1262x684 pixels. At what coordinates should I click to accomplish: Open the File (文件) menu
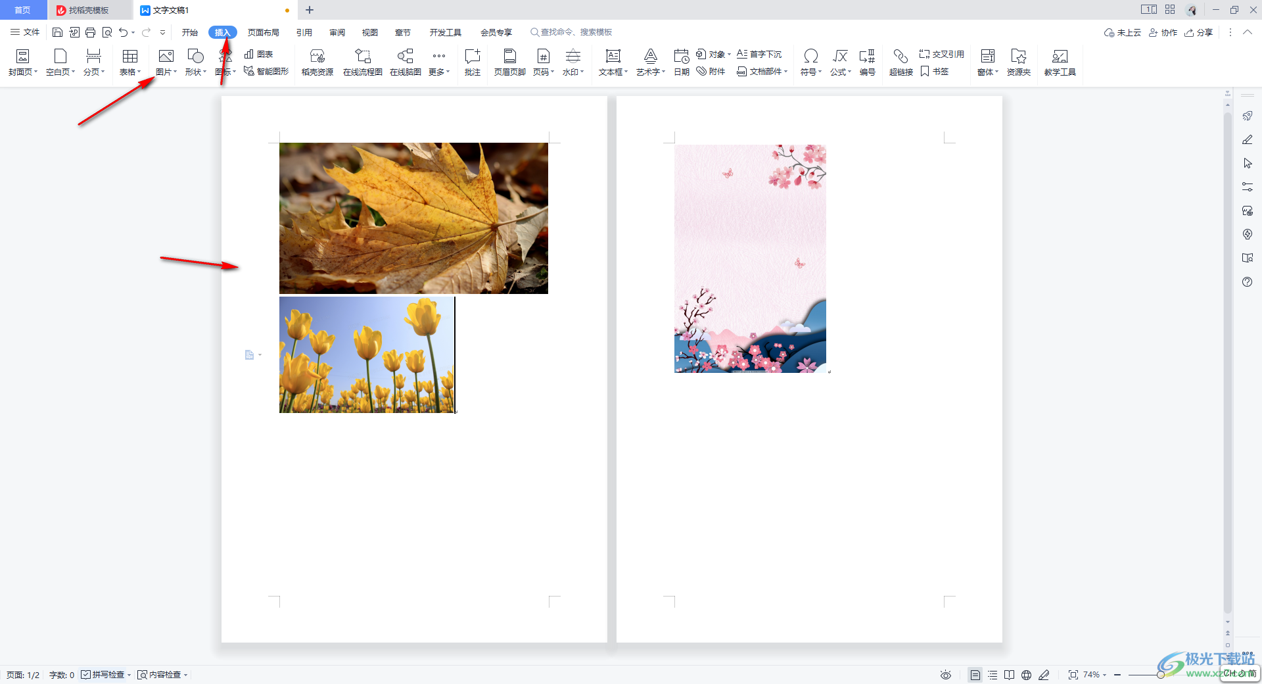tap(25, 32)
